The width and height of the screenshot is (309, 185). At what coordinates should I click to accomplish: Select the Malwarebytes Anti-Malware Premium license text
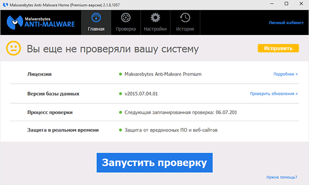coord(163,74)
